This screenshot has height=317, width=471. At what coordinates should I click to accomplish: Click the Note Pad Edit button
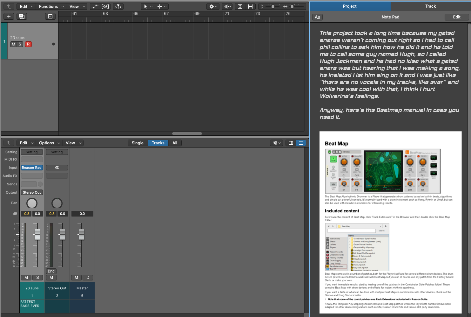coord(457,17)
